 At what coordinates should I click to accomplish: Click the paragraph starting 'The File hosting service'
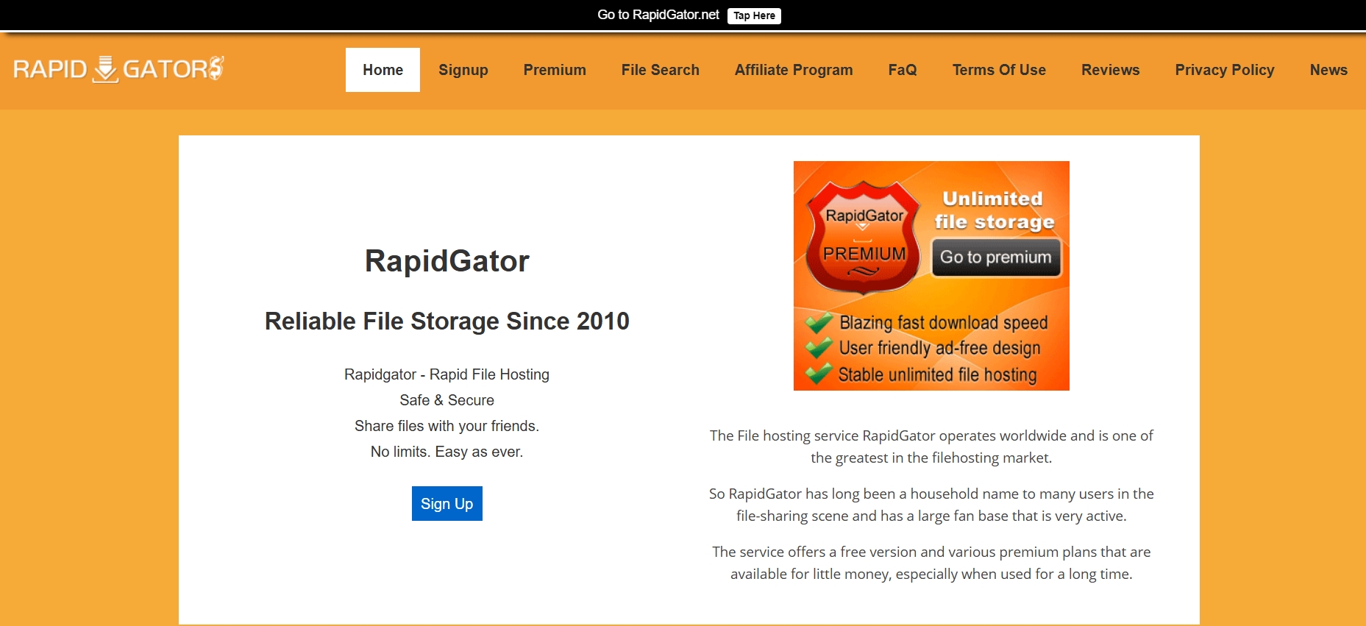click(931, 447)
